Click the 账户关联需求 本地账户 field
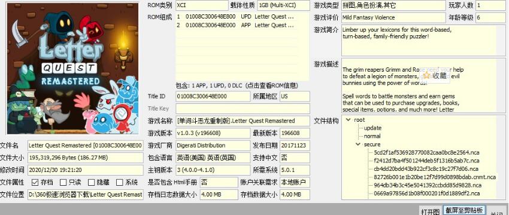Image resolution: width=509 pixels, height=215 pixels. pos(295,182)
